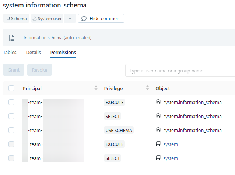This screenshot has width=235, height=175.
Task: Click the speech bubble icon on Hide comment
Action: [x=84, y=18]
